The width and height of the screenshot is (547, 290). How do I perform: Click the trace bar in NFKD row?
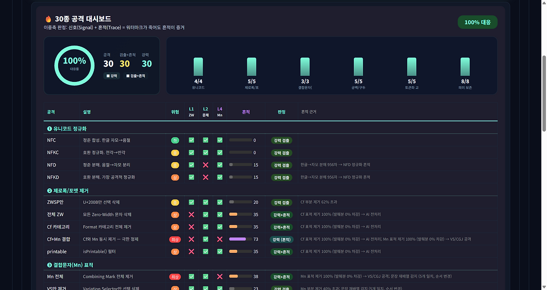240,177
